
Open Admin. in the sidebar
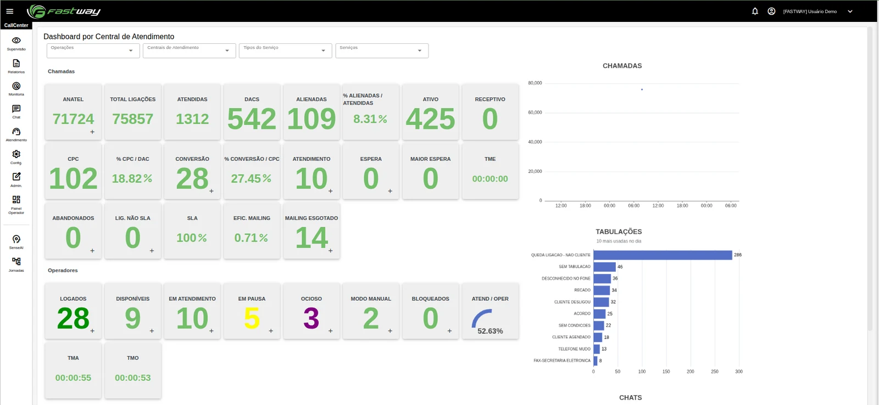click(x=16, y=180)
